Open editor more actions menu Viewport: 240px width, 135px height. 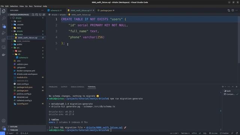coord(237,10)
